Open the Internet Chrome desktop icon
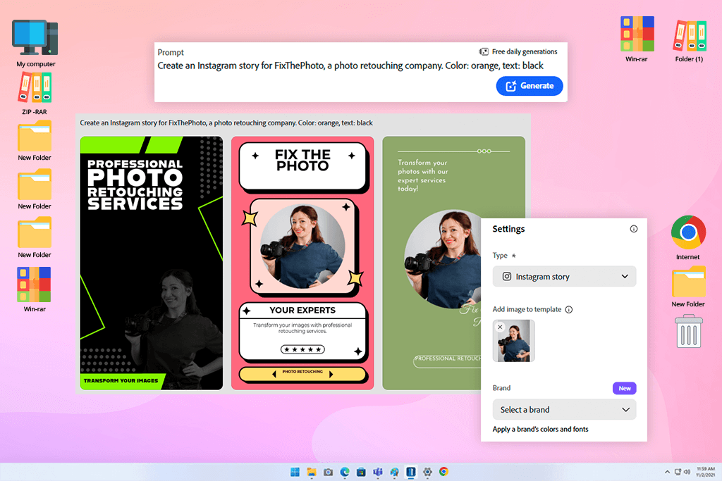The height and width of the screenshot is (481, 722). point(688,238)
